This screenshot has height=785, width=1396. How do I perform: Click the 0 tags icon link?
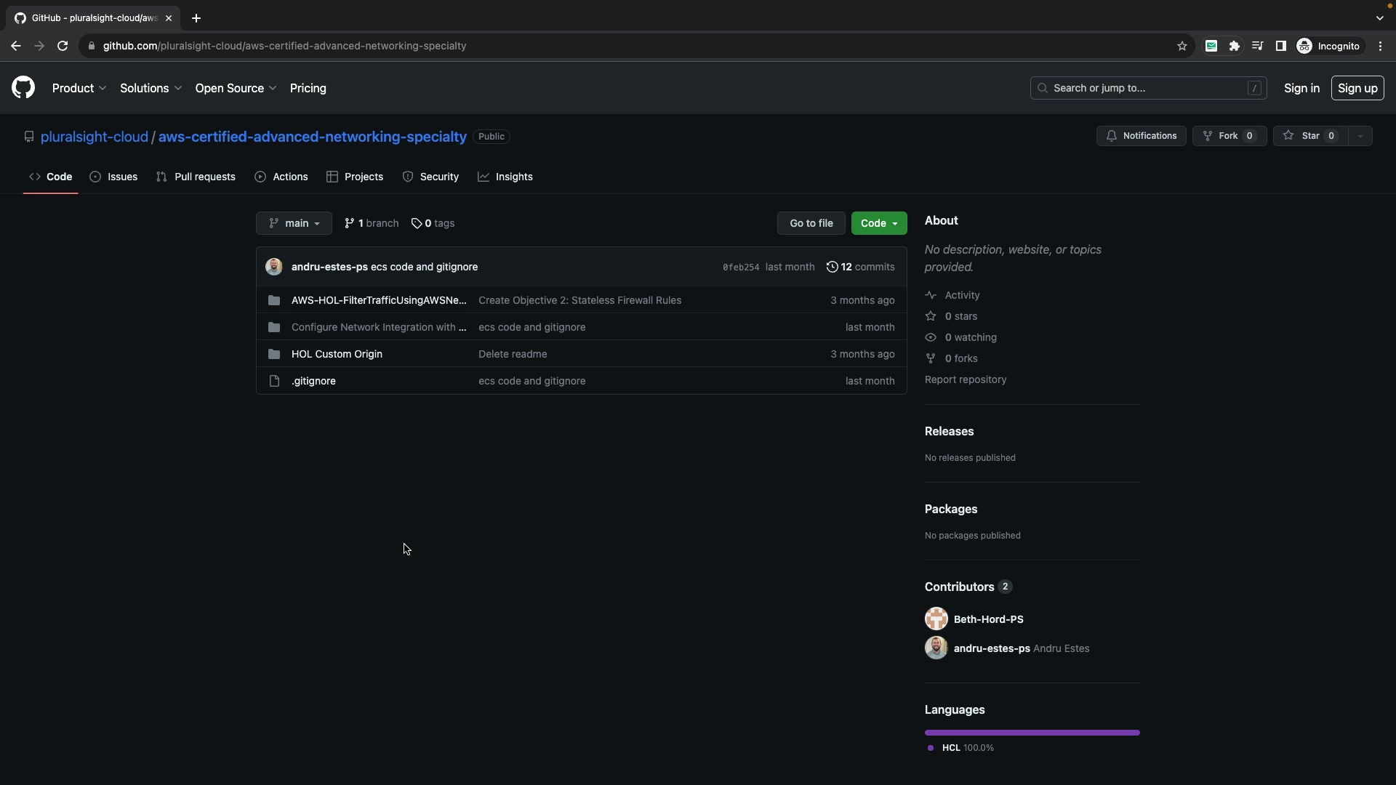point(417,224)
